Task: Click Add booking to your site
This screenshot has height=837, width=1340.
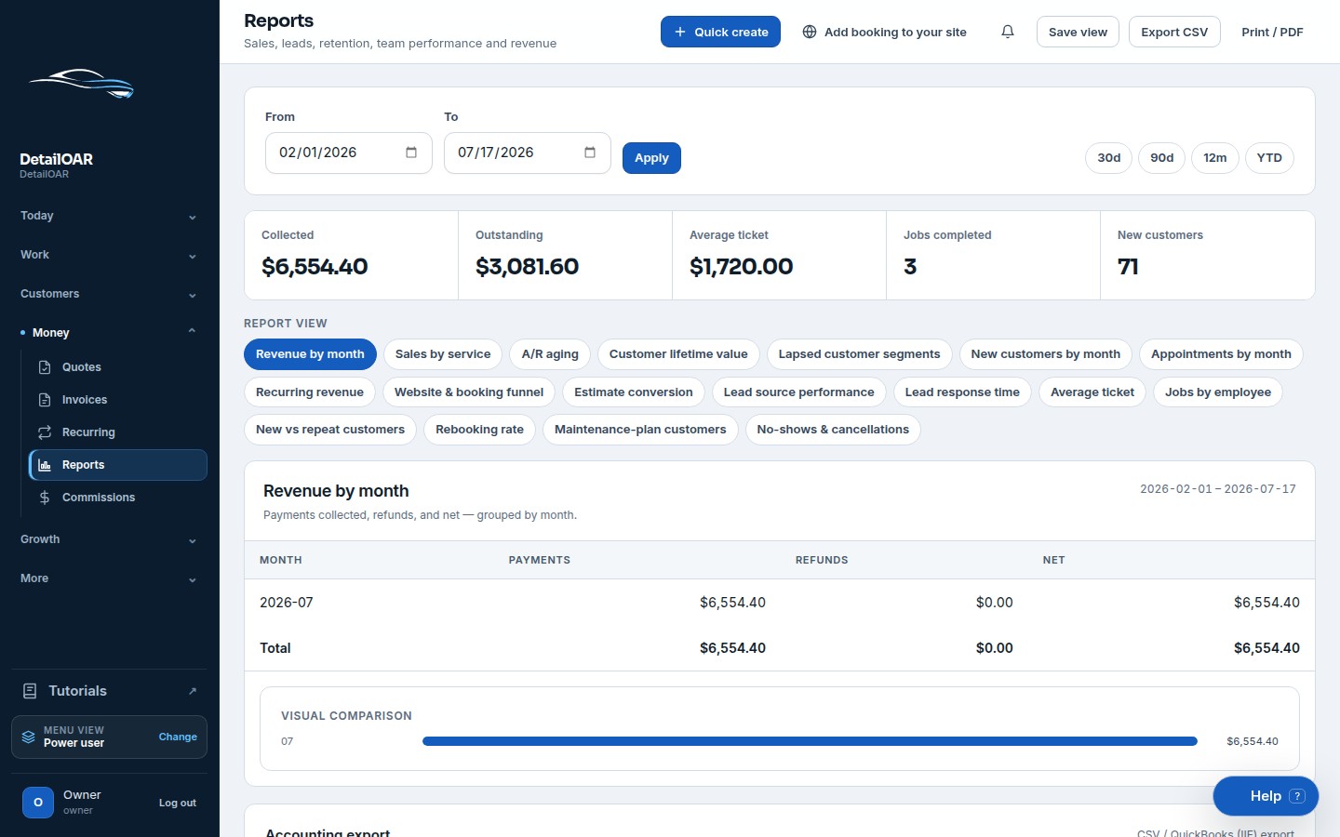Action: pyautogui.click(x=884, y=32)
